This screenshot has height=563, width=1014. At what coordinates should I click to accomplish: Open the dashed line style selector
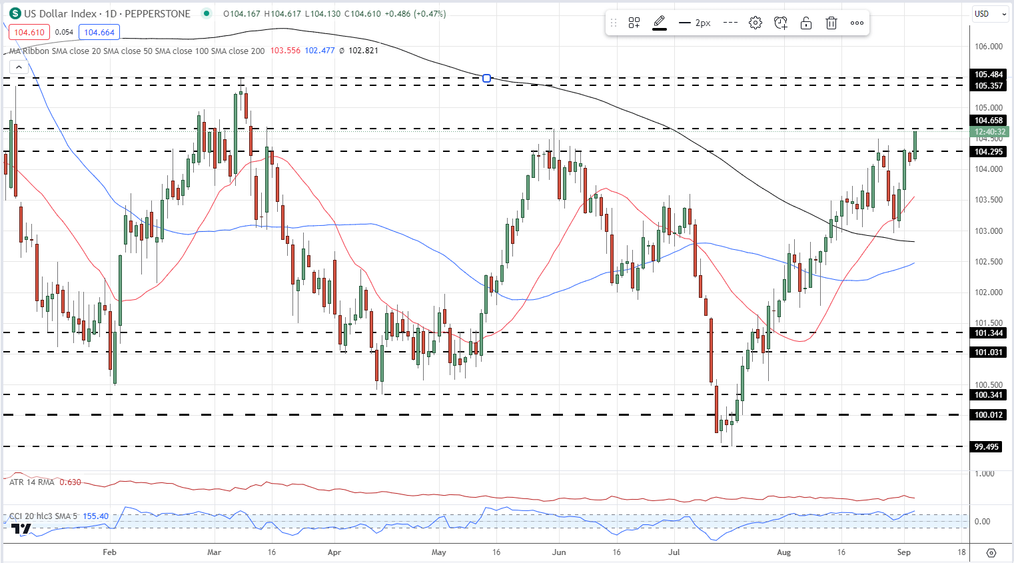(x=730, y=23)
